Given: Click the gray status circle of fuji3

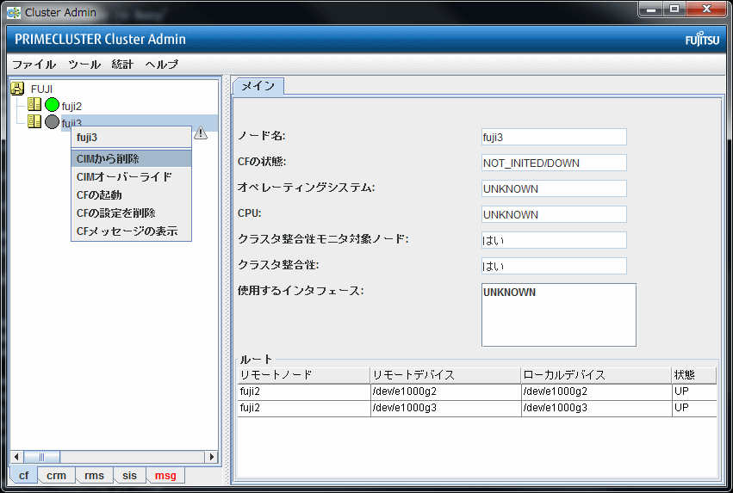Looking at the screenshot, I should [52, 122].
